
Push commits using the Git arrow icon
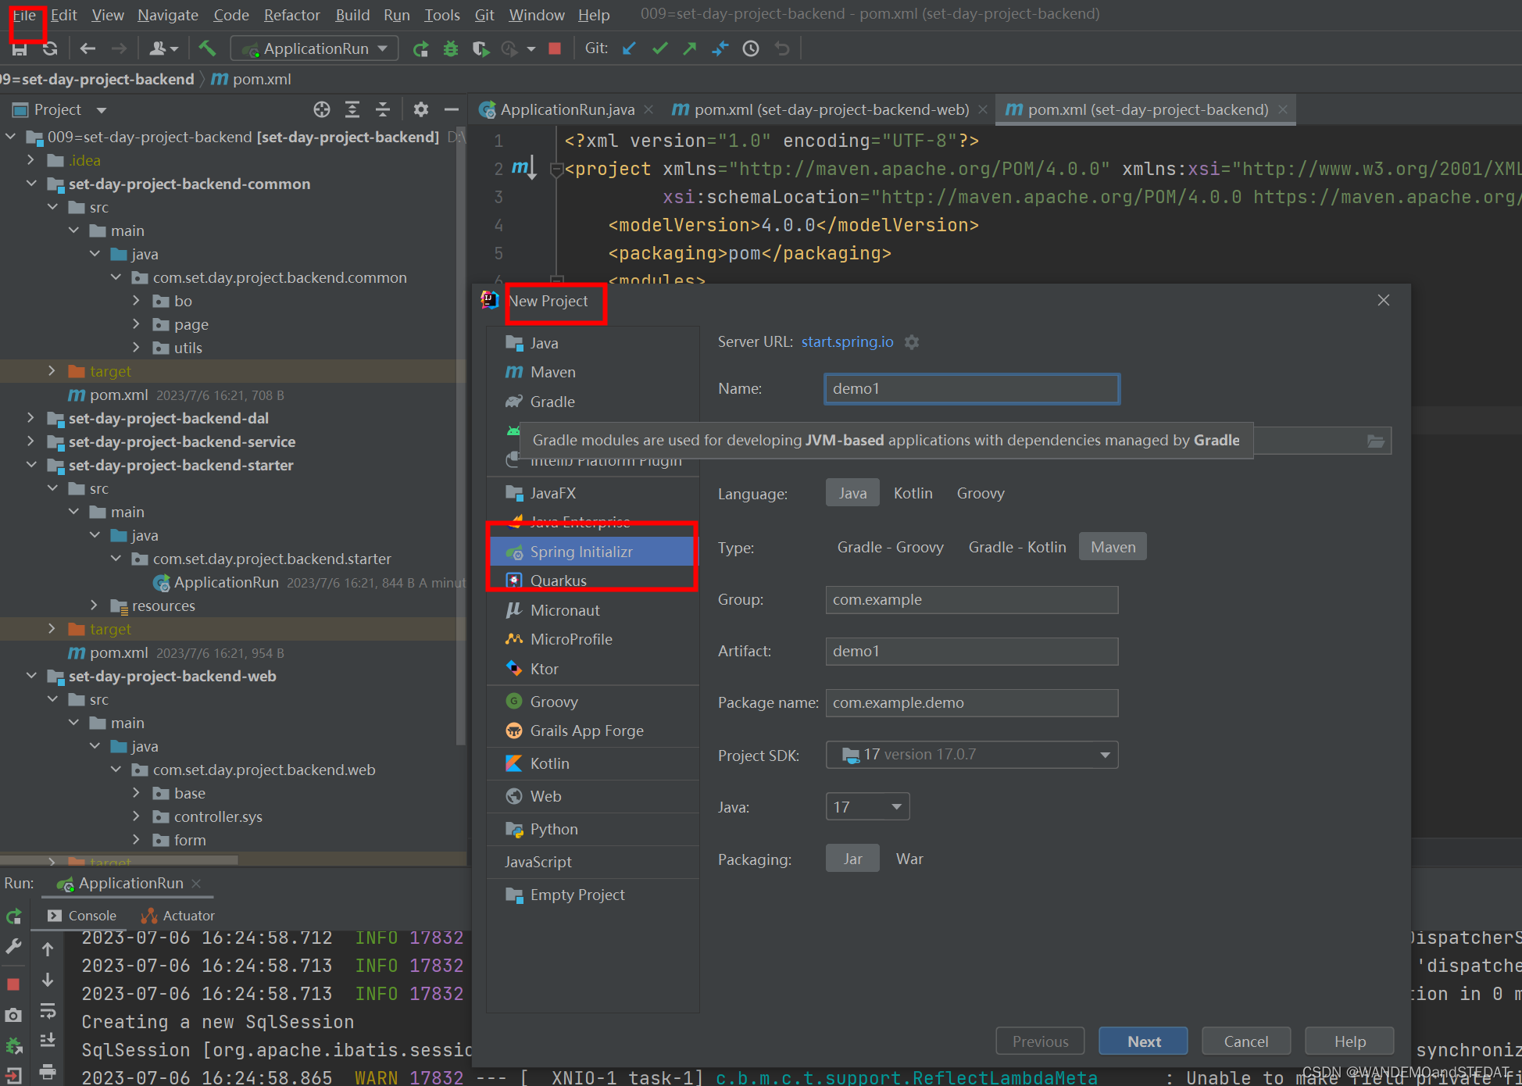point(689,48)
